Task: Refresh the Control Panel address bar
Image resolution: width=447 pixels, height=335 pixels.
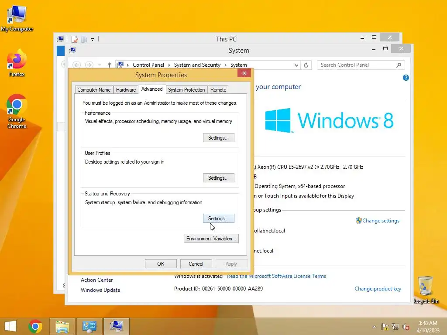Action: 306,65
